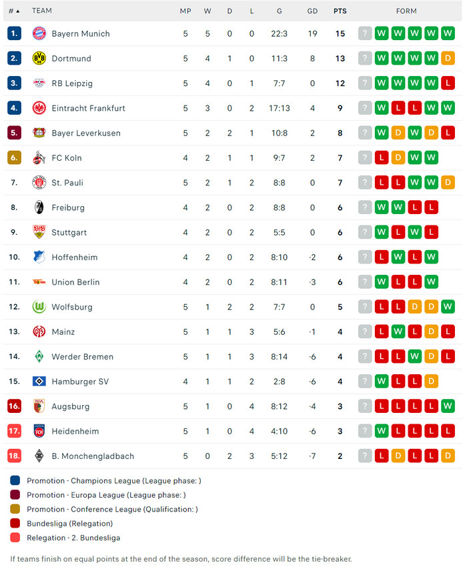Screen dimensions: 467x569
Task: Click the RB Leipzig club logo
Action: 39,83
